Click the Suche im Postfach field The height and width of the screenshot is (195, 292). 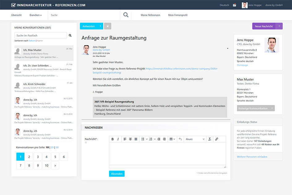tap(40, 36)
